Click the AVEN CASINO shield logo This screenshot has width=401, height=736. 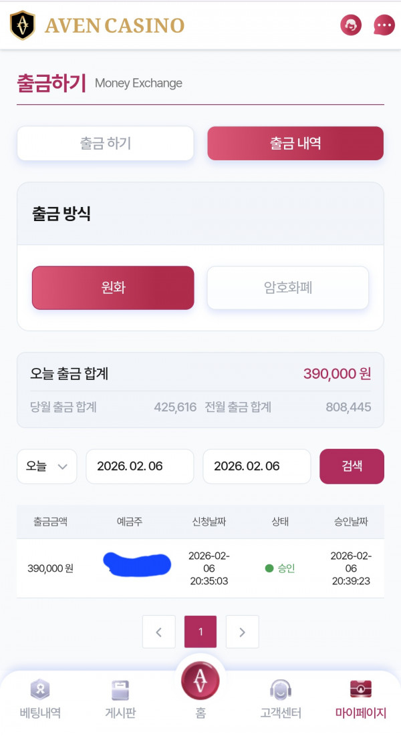pos(23,25)
